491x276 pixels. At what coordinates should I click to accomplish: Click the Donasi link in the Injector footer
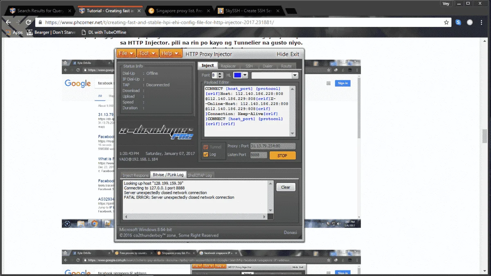tap(290, 232)
